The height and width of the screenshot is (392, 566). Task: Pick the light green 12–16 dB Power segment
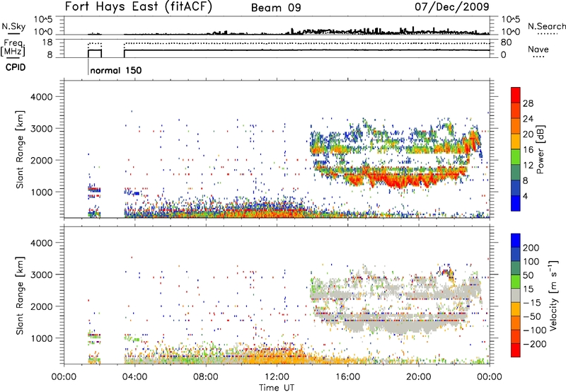pos(516,157)
